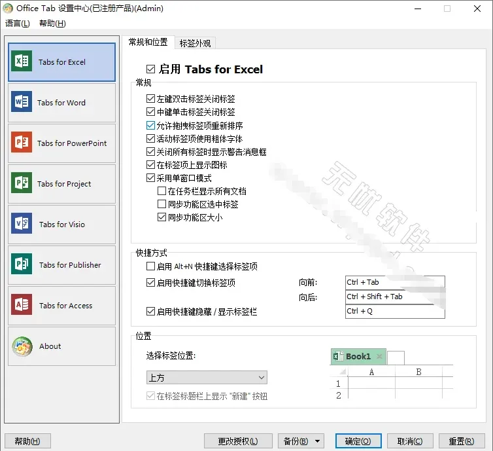
Task: Click row 1 header in preview sheet
Action: click(x=338, y=384)
